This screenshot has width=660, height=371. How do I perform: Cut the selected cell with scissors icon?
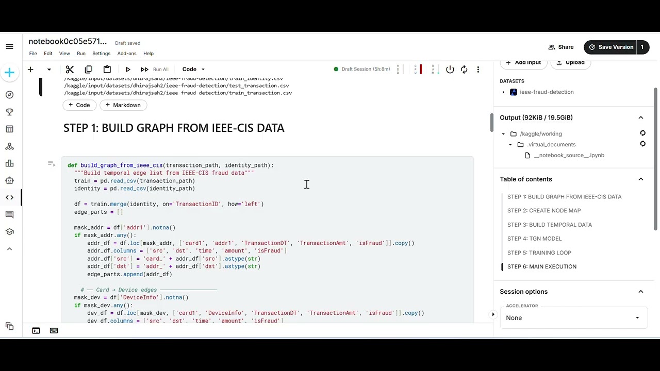70,69
